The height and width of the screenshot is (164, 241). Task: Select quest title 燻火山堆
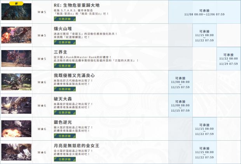click(63, 29)
